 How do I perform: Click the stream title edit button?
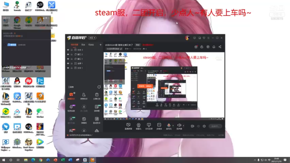coord(138,45)
